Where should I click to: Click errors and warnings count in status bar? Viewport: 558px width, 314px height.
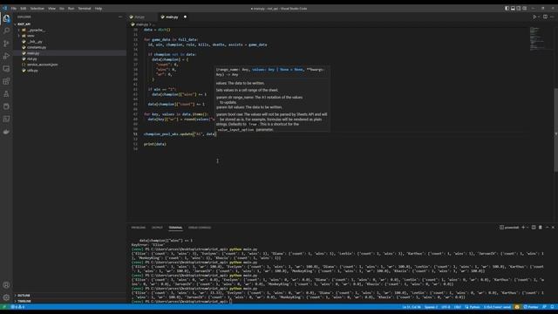17,307
